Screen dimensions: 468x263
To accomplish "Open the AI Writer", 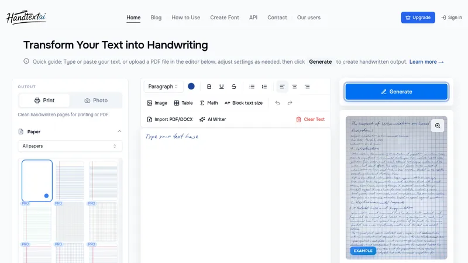I will point(213,119).
